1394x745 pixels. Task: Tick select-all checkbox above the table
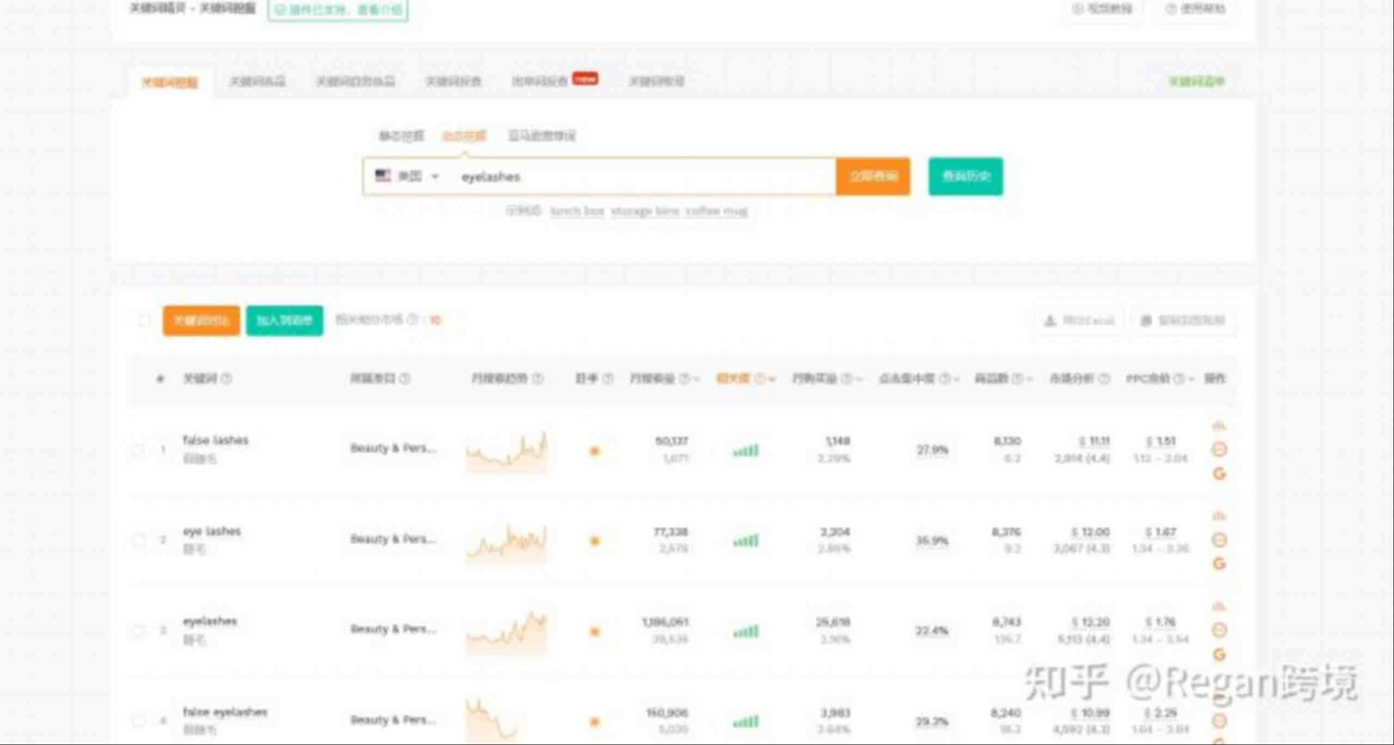[x=144, y=321]
